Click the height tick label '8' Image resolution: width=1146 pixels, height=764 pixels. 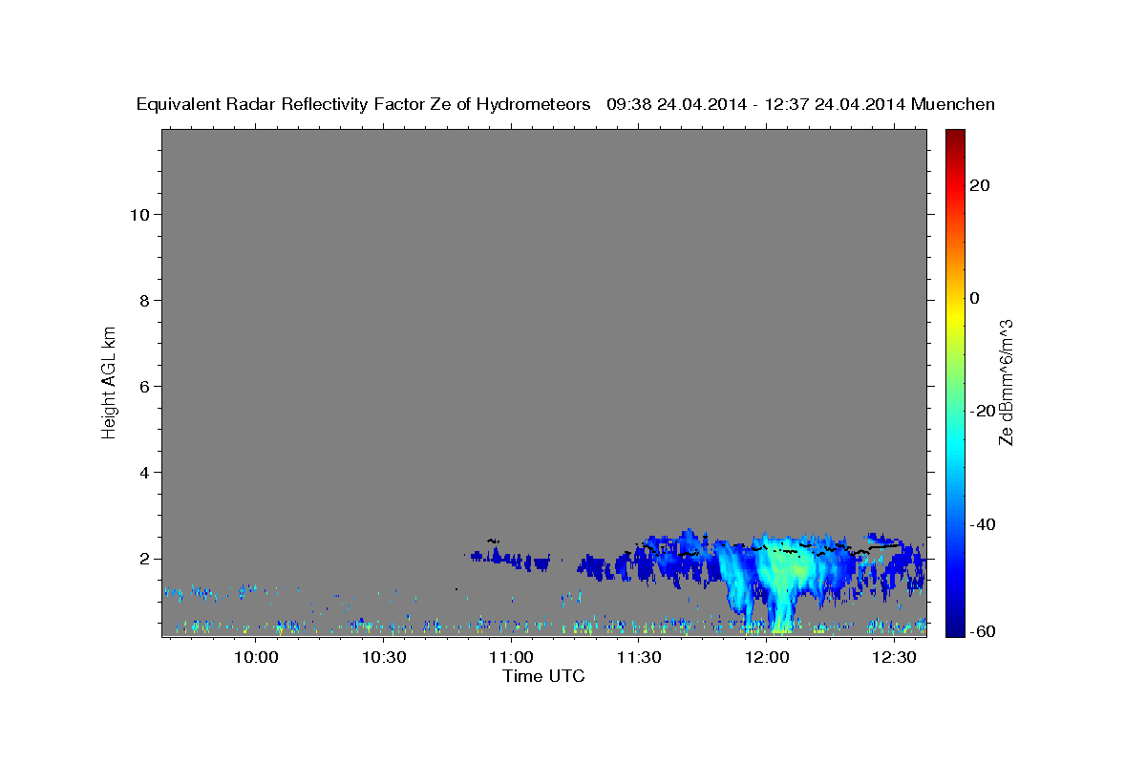pos(145,300)
